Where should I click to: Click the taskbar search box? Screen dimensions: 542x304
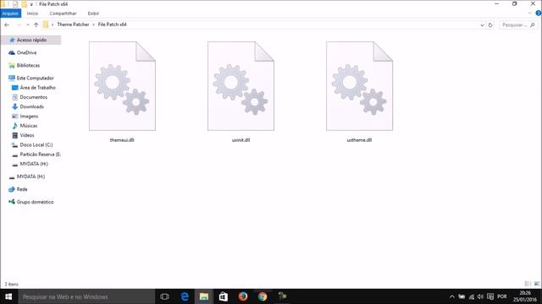pyautogui.click(x=86, y=296)
